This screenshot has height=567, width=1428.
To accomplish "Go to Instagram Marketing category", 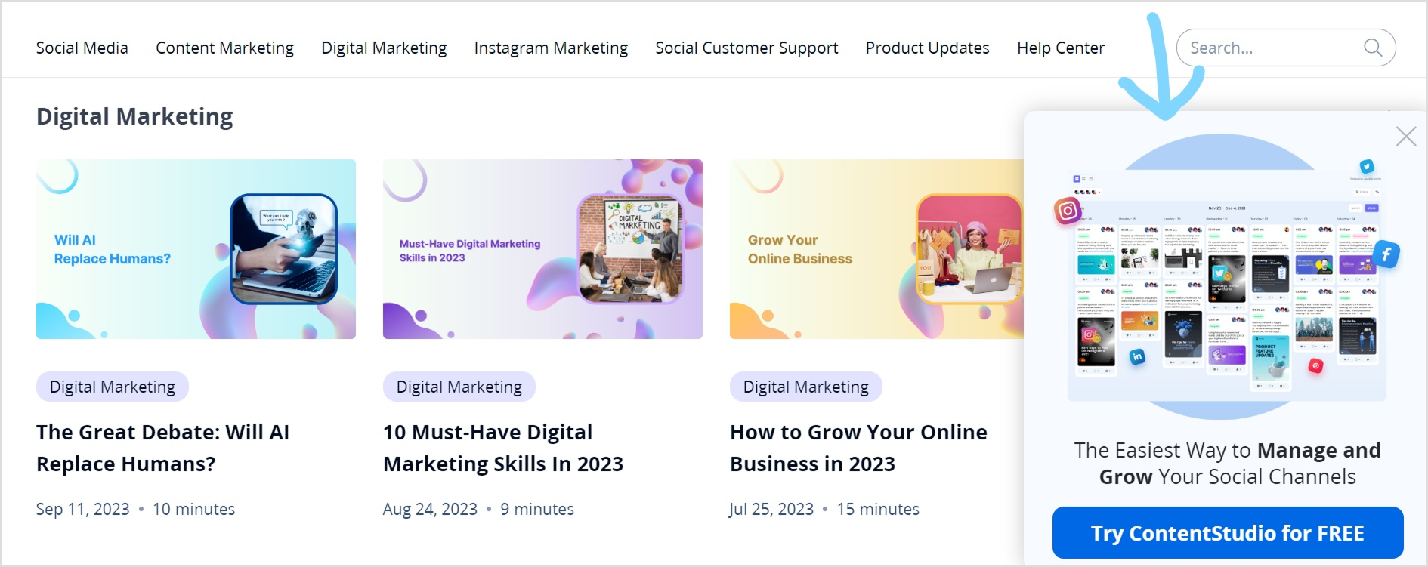I will point(552,48).
